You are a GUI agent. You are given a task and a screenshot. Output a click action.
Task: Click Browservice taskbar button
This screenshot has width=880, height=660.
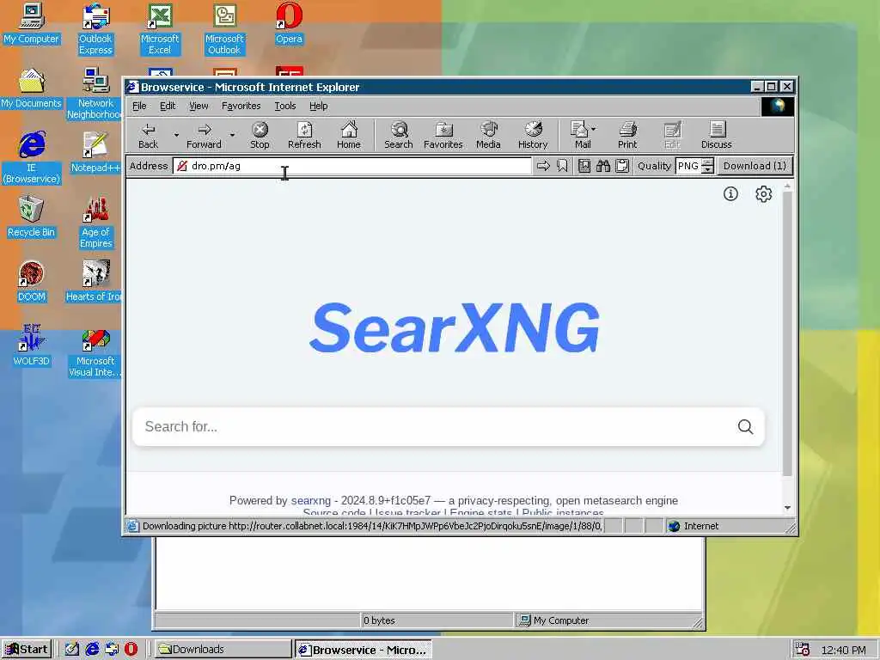pos(364,650)
